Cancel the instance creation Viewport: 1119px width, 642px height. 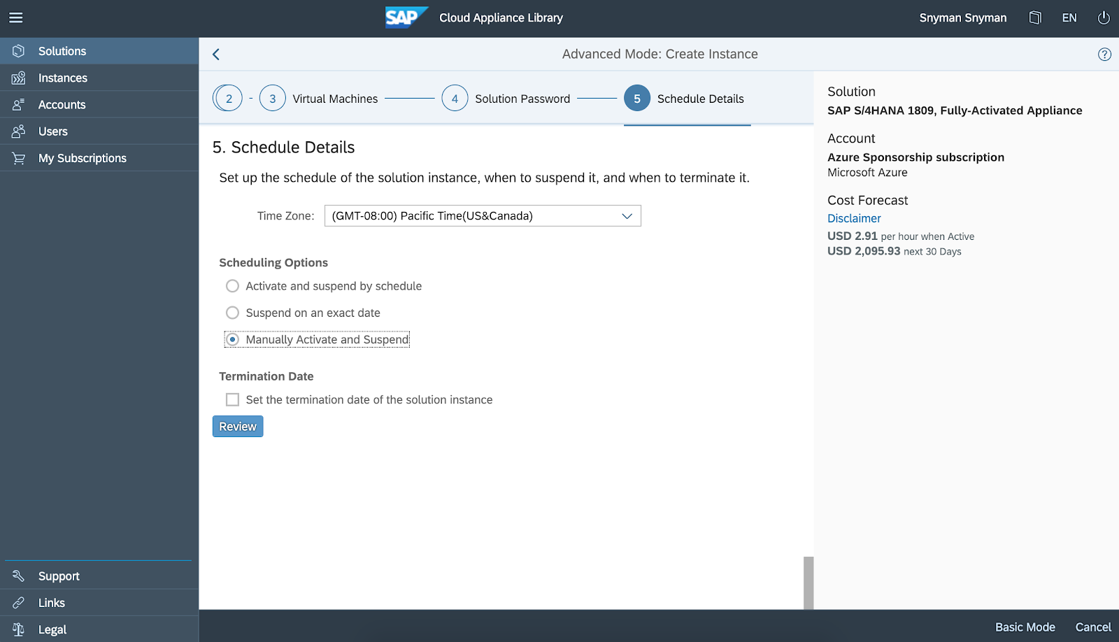click(x=1093, y=627)
